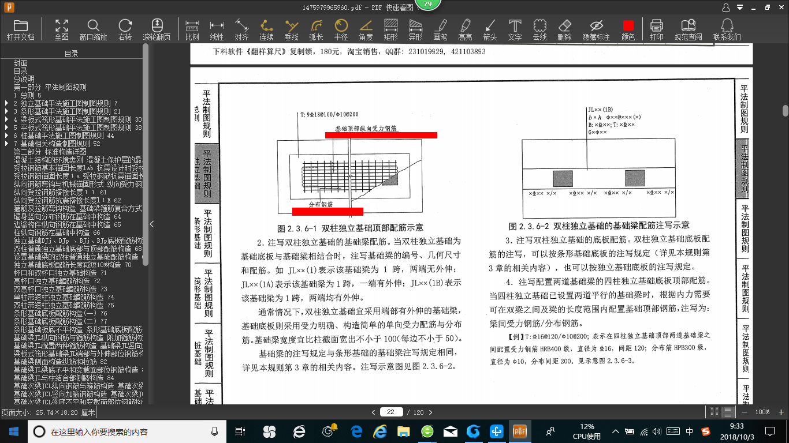Screen dimensions: 789x443
Task: Go to next page arrow
Action: coord(430,412)
